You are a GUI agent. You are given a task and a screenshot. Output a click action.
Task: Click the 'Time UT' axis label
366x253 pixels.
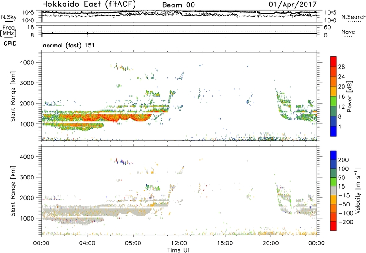click(x=179, y=250)
